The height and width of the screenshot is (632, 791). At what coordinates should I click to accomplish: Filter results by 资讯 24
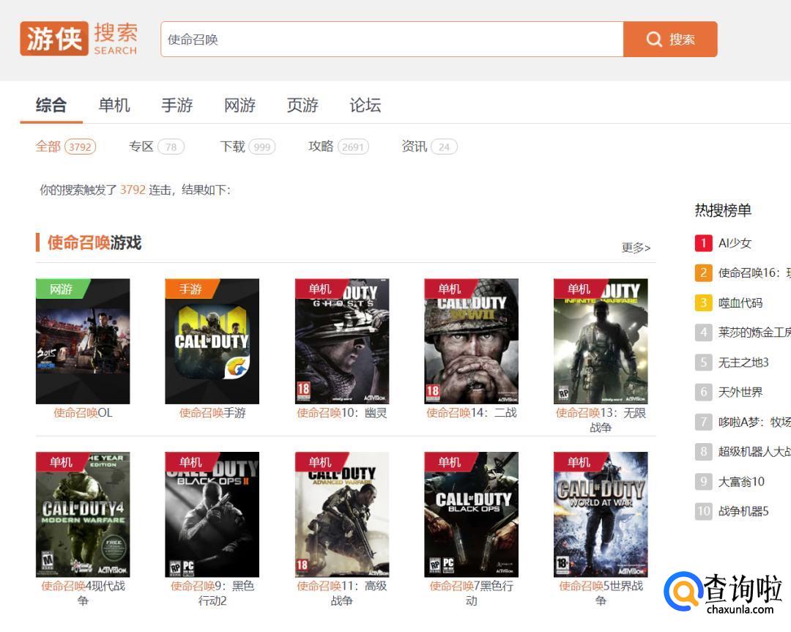tap(429, 146)
